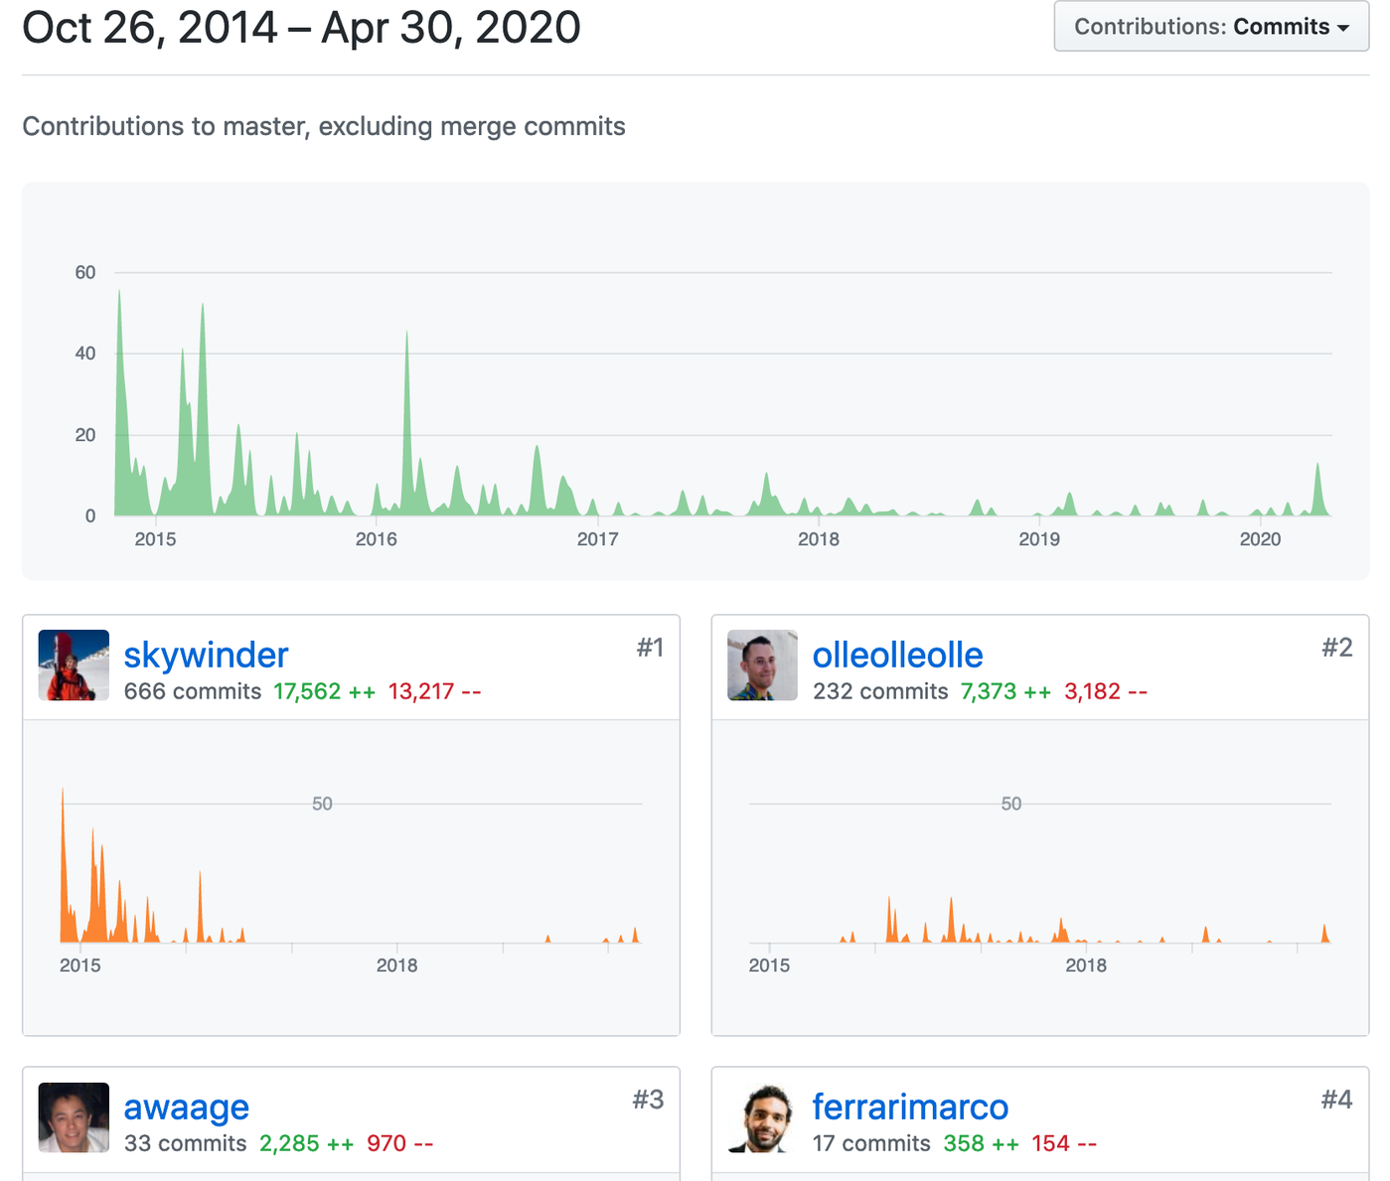
Task: View ferrarimarco's 17 commits
Action: (x=871, y=1143)
